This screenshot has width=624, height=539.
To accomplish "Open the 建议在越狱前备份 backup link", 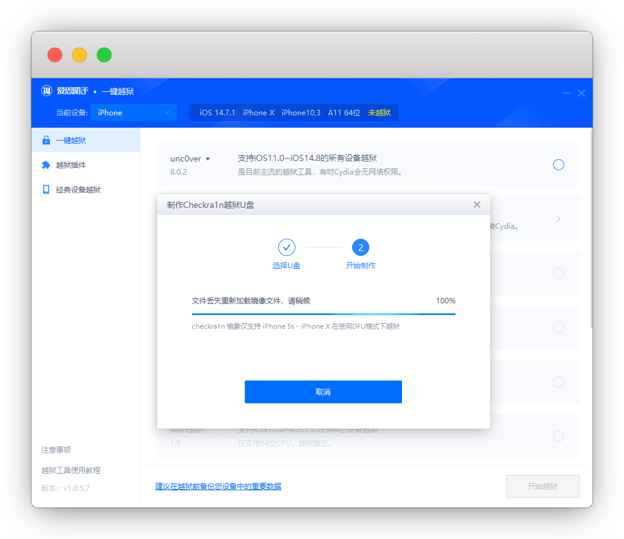I will pos(218,487).
